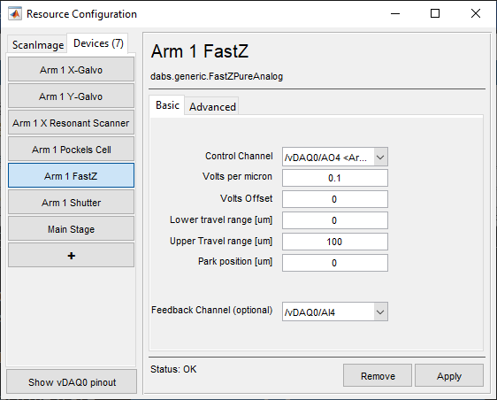
Task: Select Arm 1 Y-Galvo device
Action: click(x=71, y=96)
